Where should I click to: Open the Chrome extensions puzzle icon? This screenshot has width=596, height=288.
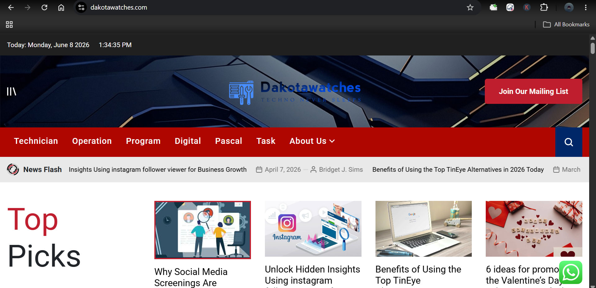coord(544,7)
